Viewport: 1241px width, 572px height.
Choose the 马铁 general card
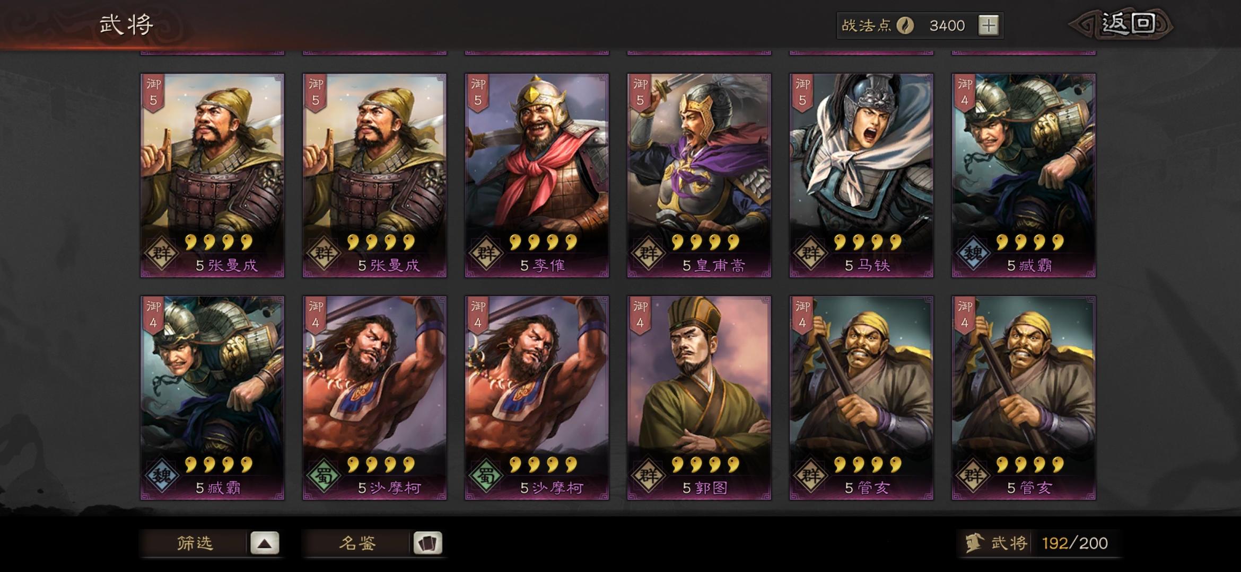(x=861, y=175)
